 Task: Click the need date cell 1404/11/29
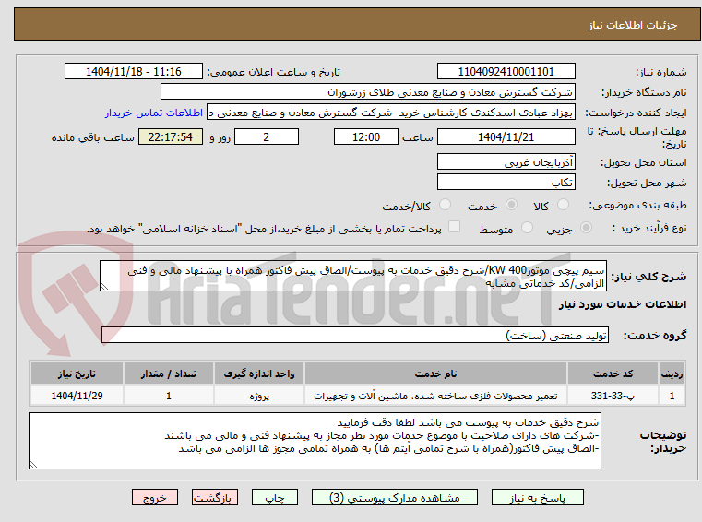(77, 396)
